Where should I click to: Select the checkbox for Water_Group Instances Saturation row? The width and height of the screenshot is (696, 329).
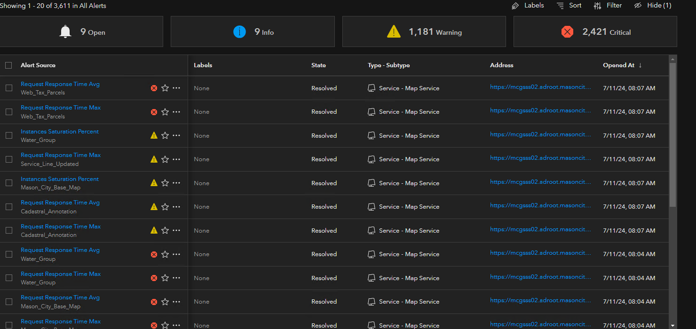click(x=8, y=135)
